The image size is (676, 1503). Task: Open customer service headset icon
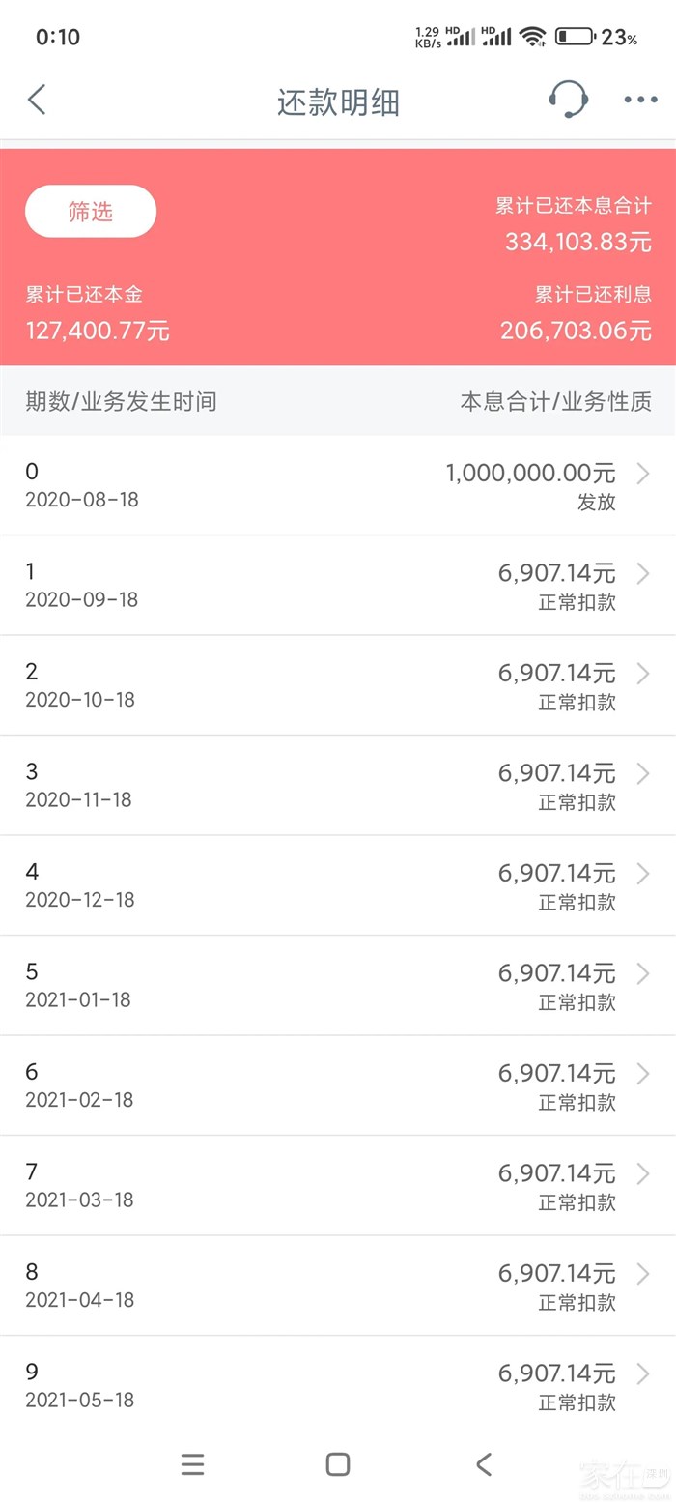(x=568, y=99)
